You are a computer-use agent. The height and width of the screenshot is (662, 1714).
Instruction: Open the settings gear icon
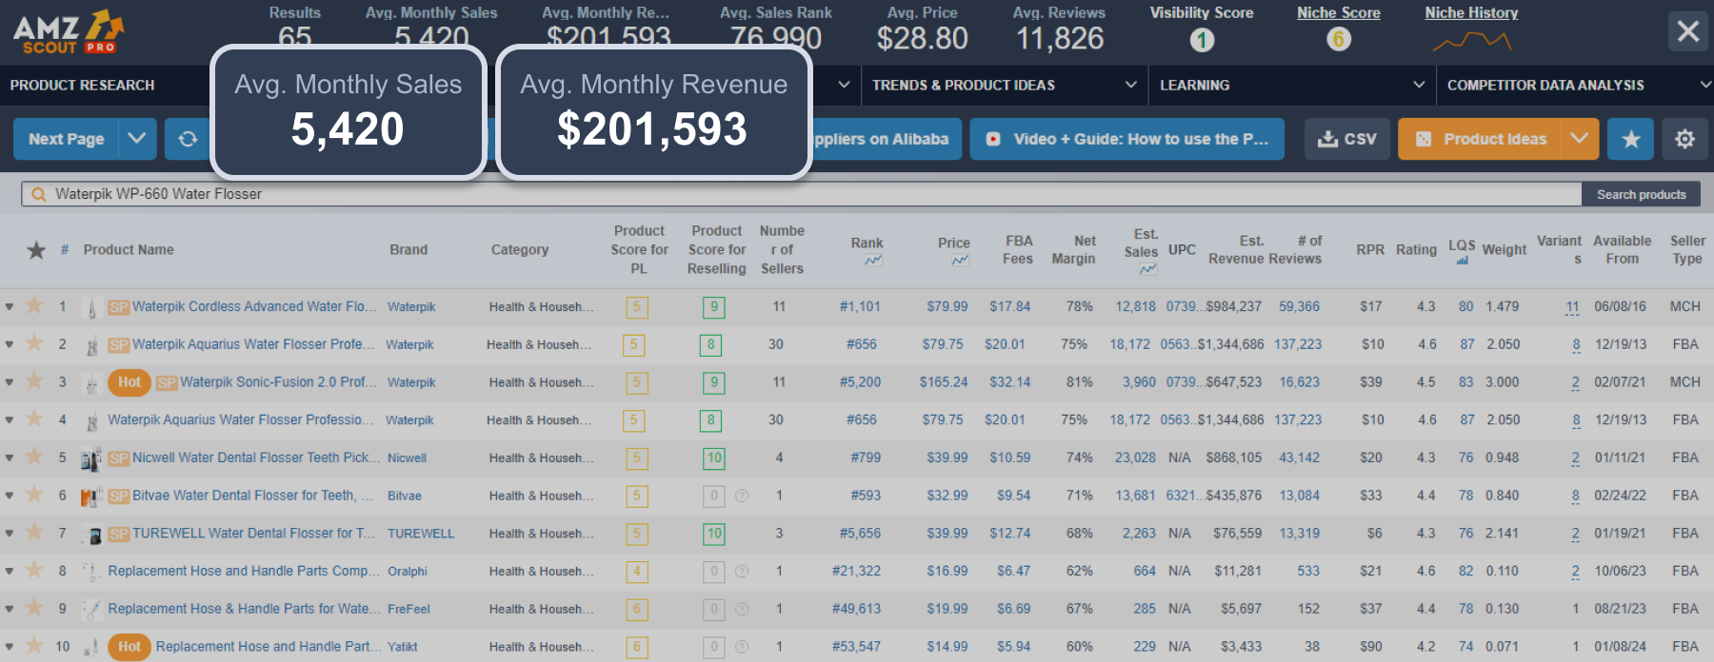[1684, 139]
